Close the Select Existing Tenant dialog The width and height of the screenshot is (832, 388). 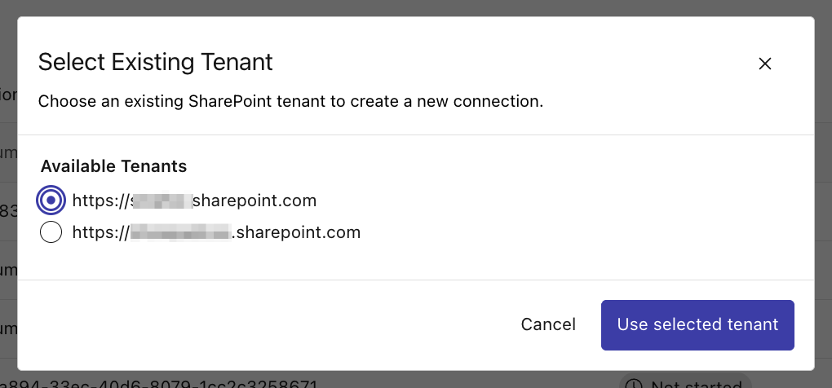point(765,64)
